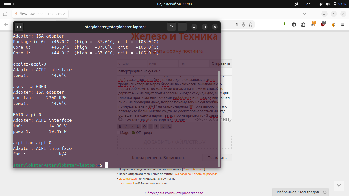
Task: Click the acpitz-acpi-0 heading in the terminal
Action: (x=30, y=64)
